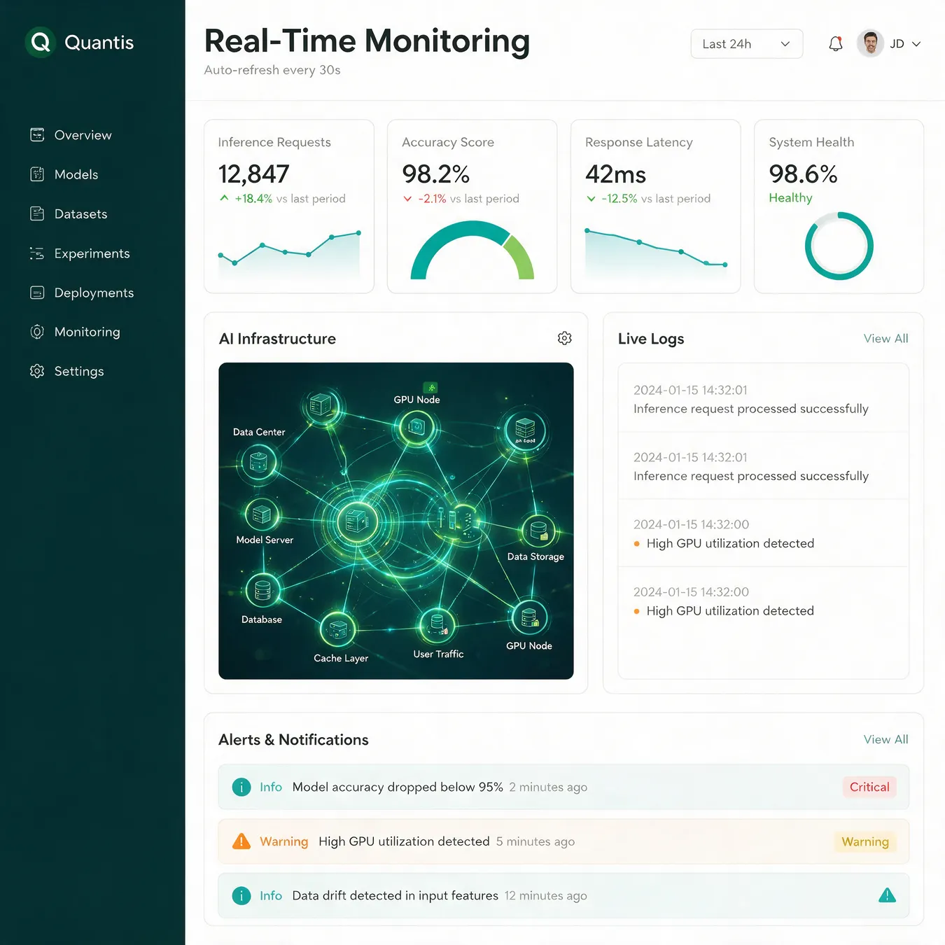Image resolution: width=945 pixels, height=945 pixels.
Task: Click info icon on data drift alert
Action: pyautogui.click(x=241, y=895)
